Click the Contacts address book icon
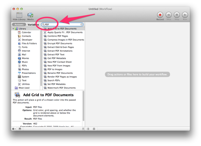201x146 pixels. tap(19, 36)
